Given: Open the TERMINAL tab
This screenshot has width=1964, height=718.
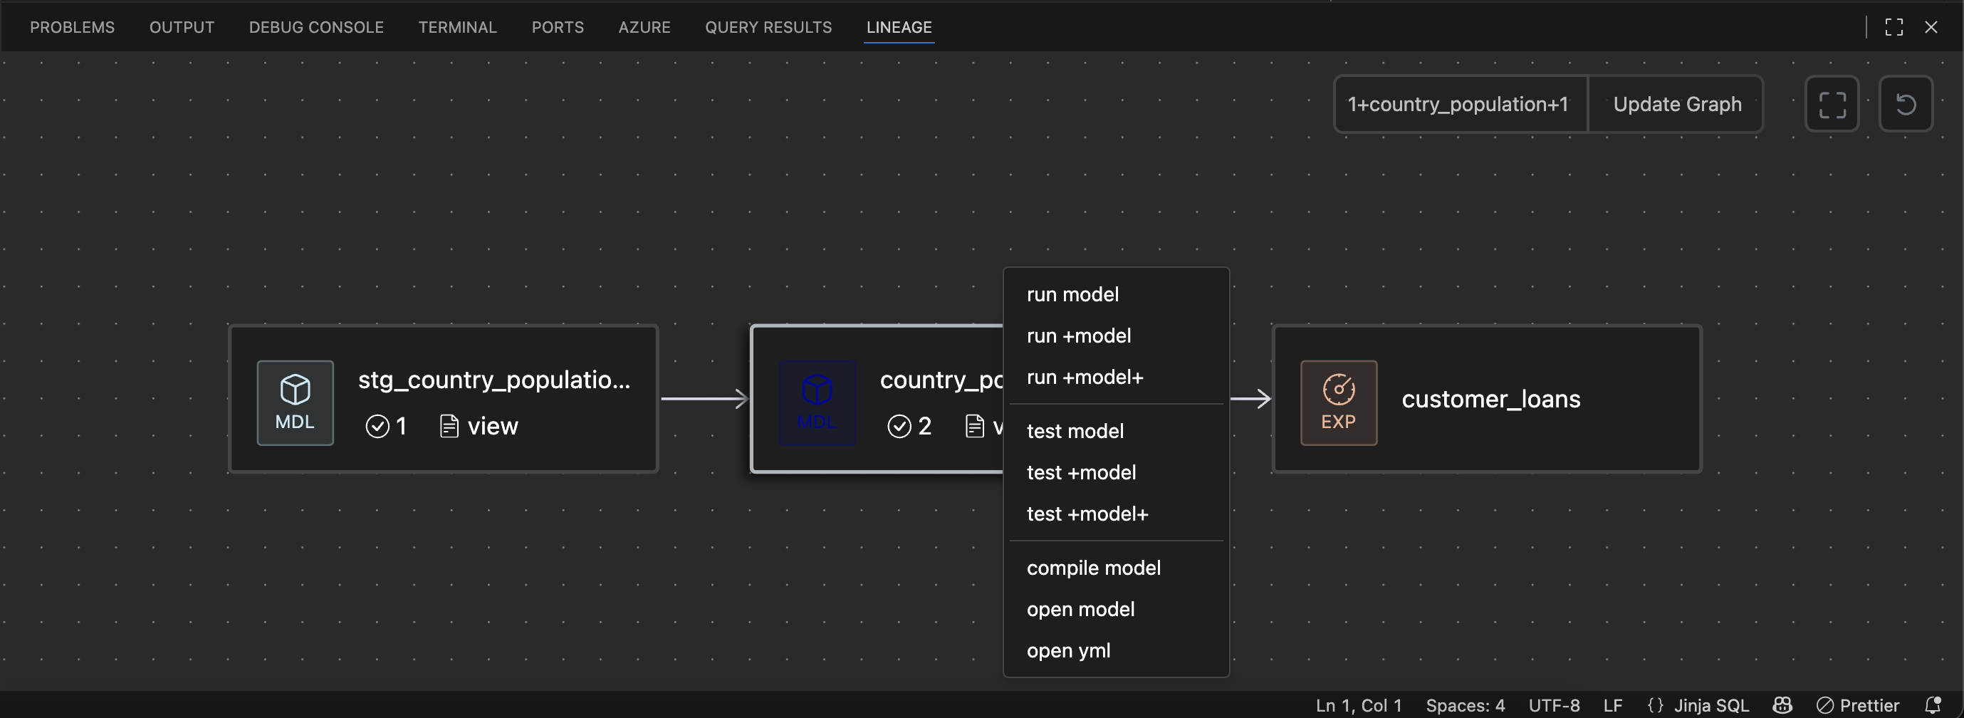Looking at the screenshot, I should [457, 28].
